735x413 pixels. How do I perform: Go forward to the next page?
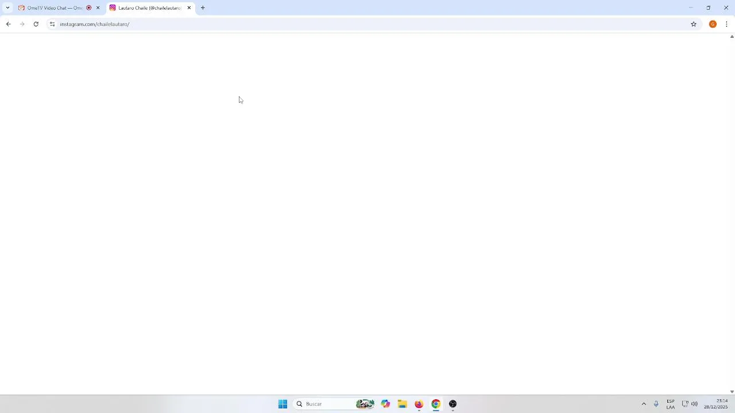[22, 24]
